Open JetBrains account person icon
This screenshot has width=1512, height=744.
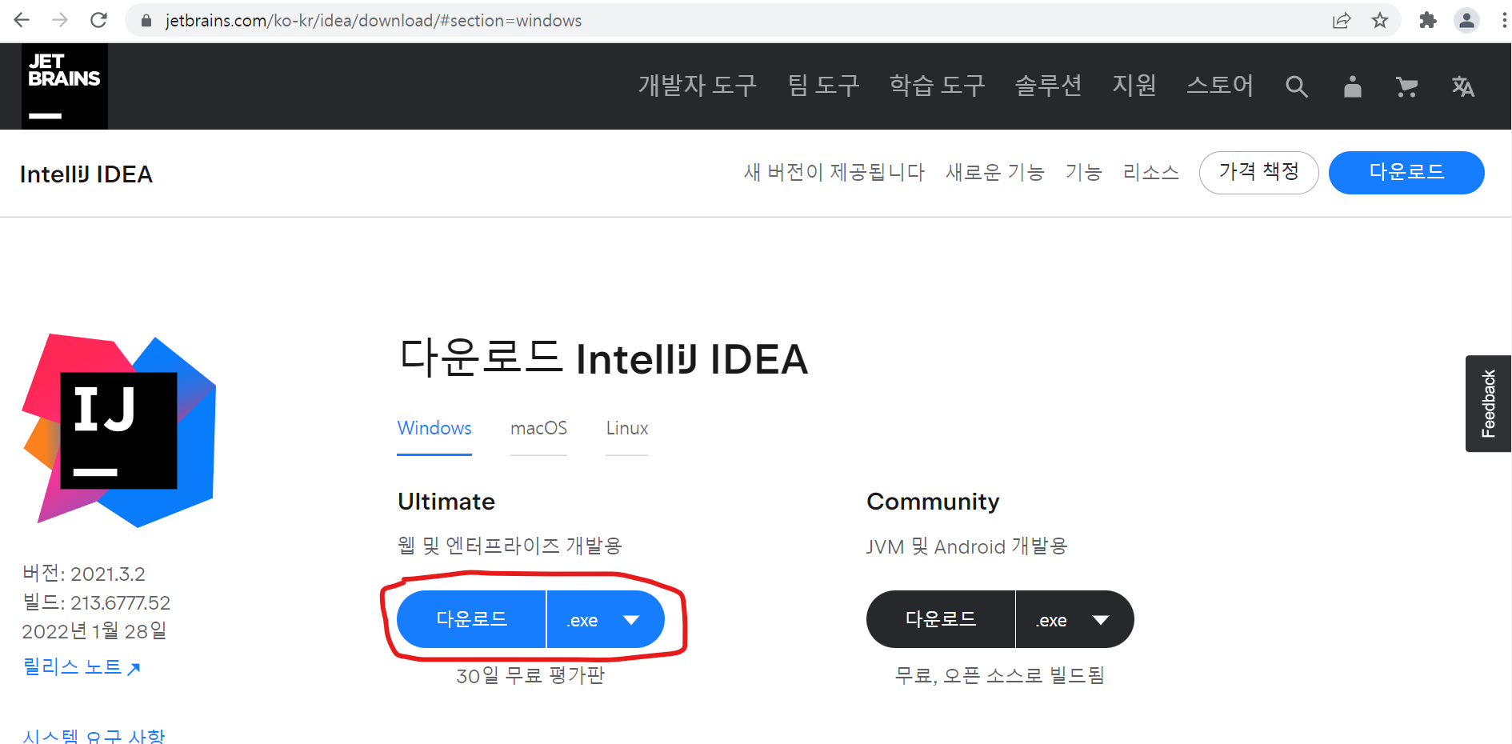click(1352, 86)
